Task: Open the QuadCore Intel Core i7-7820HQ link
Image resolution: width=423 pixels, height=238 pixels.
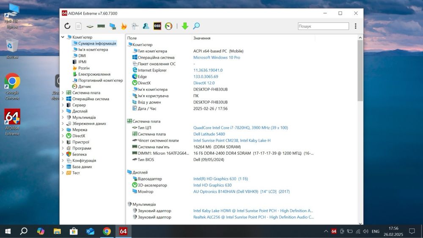Action: pos(241,128)
